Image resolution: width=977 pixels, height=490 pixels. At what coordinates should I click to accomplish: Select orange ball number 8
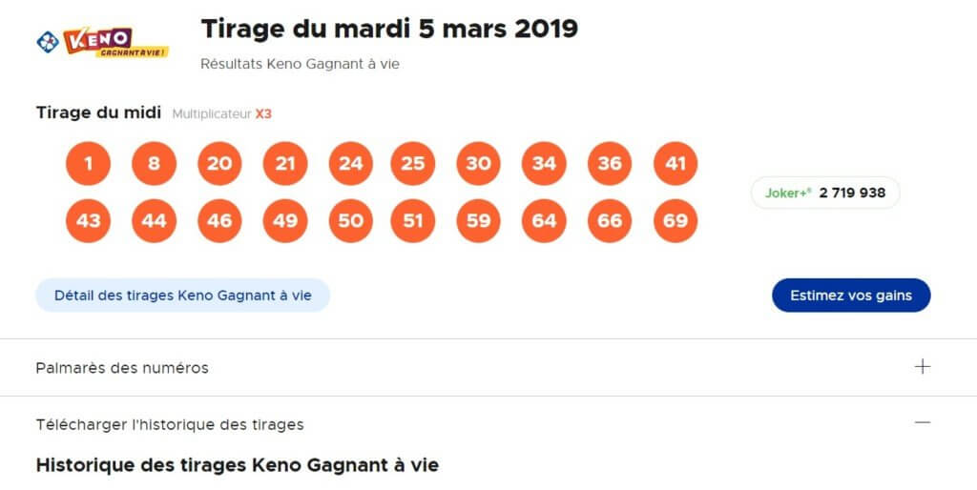click(154, 164)
